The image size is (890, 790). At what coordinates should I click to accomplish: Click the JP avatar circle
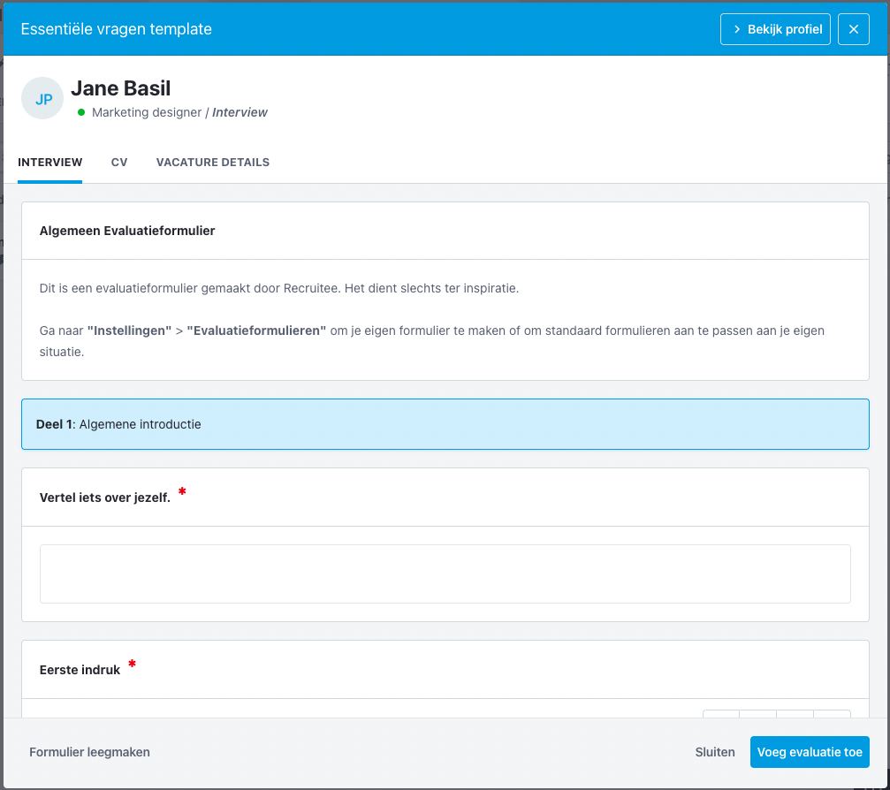tap(42, 98)
